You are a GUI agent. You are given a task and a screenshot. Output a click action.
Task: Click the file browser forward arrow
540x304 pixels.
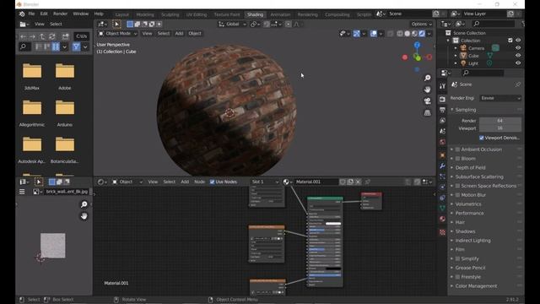tap(32, 36)
